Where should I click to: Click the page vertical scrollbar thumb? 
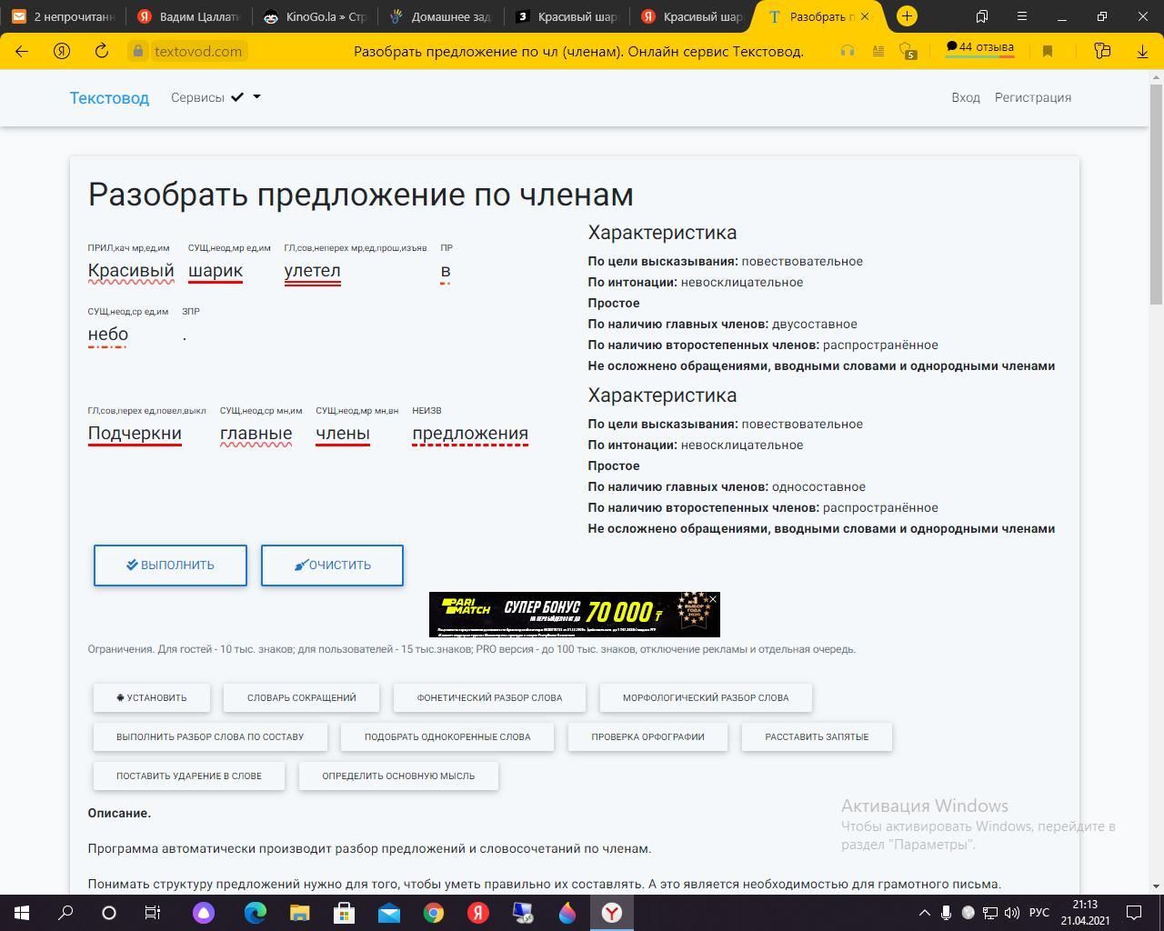point(1157,195)
